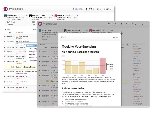151x113 pixels.
Task: Click search magnifier icon in front window
Action: coord(40,45)
